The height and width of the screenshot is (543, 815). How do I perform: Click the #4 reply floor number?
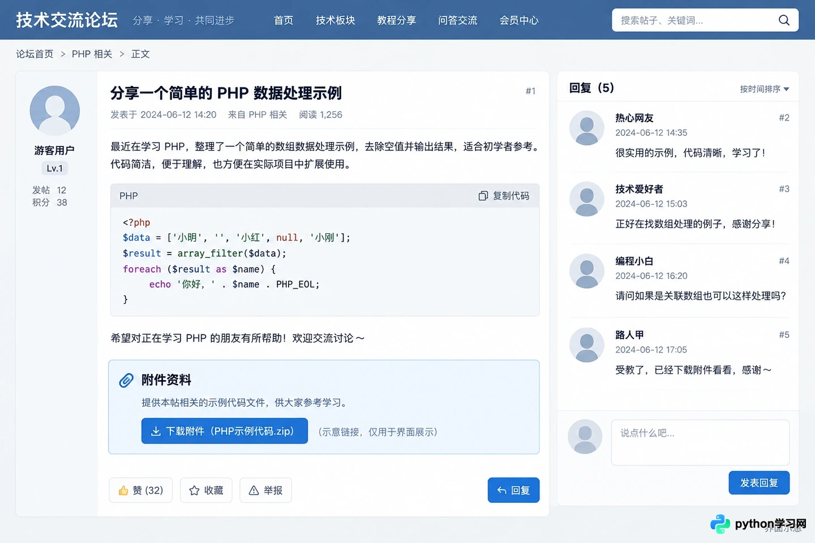pos(784,261)
